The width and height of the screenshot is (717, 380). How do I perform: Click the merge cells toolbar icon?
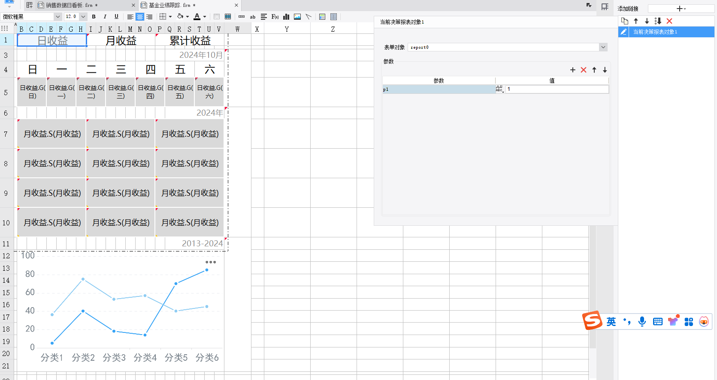[x=217, y=17]
